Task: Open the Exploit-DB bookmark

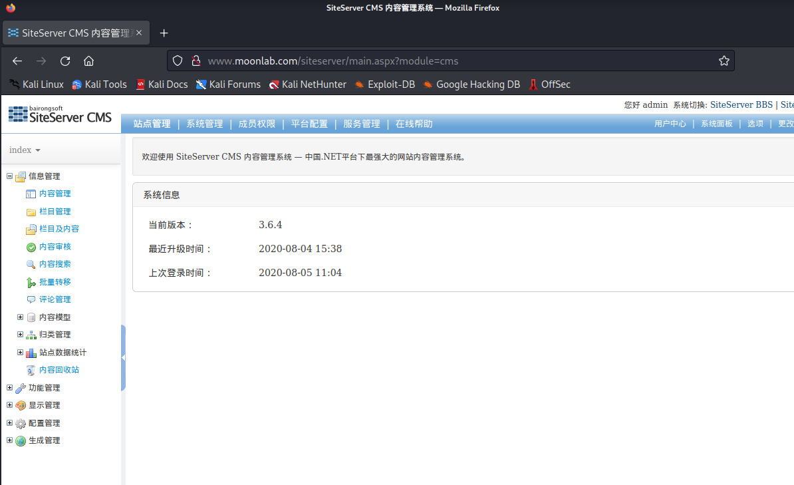Action: [x=384, y=84]
